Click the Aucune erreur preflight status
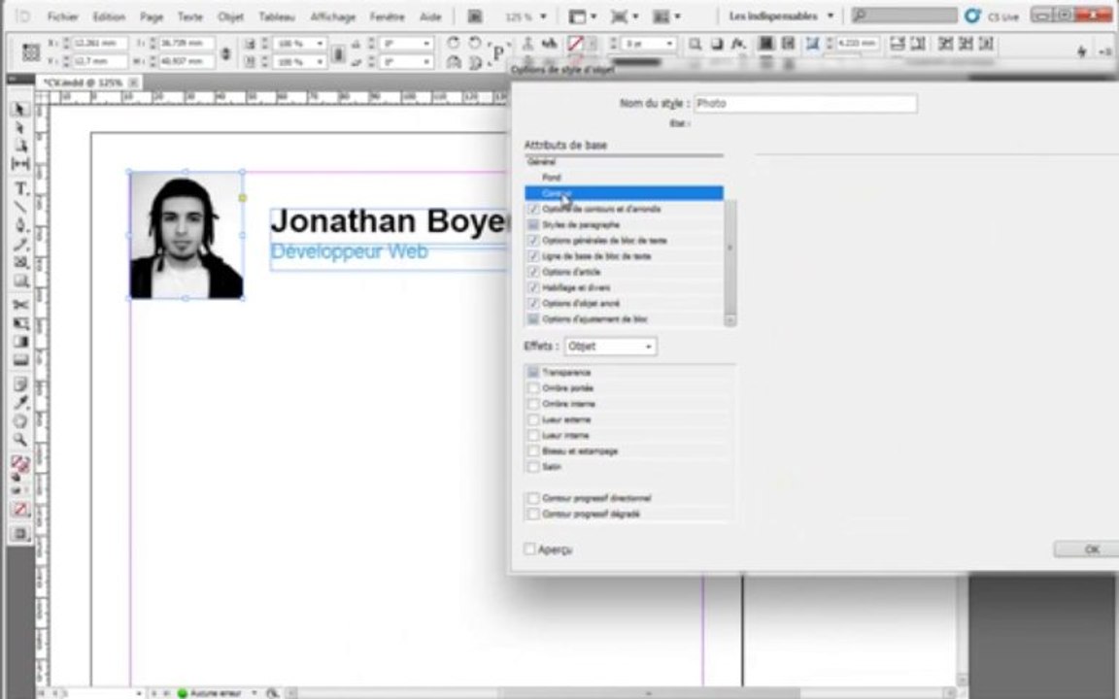Viewport: 1119px width, 699px height. (217, 692)
